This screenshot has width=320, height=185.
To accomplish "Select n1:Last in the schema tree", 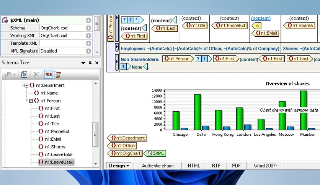I will pyautogui.click(x=52, y=116).
